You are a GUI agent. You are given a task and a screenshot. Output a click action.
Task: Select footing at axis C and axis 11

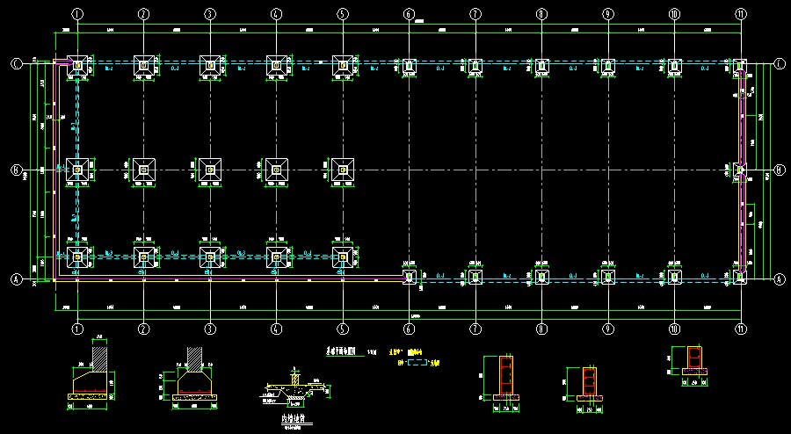(x=740, y=66)
